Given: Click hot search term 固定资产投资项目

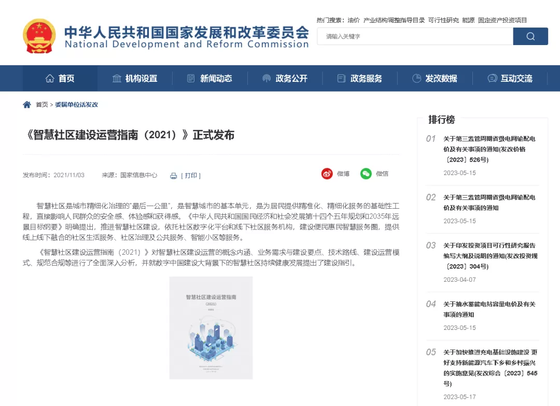Looking at the screenshot, I should tap(502, 20).
